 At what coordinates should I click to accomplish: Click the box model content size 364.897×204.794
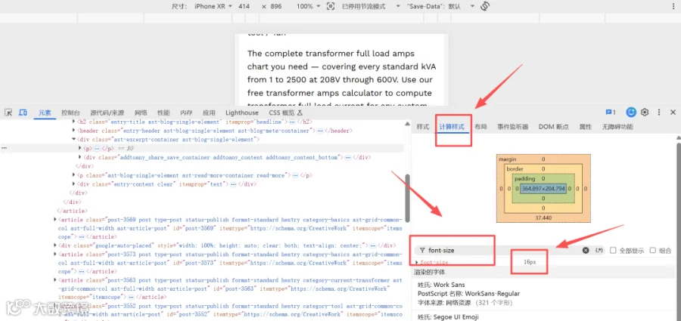(543, 189)
